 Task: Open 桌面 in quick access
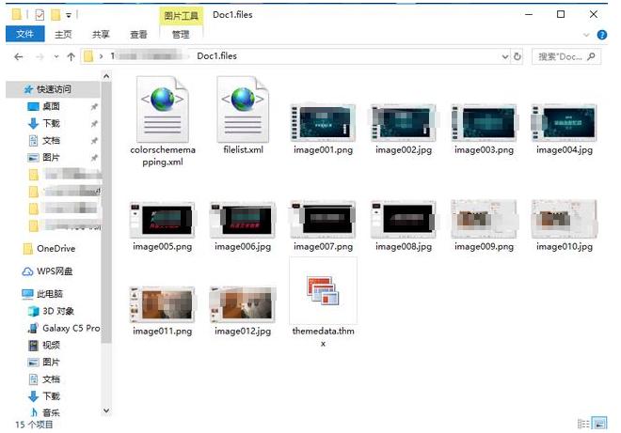click(x=51, y=106)
